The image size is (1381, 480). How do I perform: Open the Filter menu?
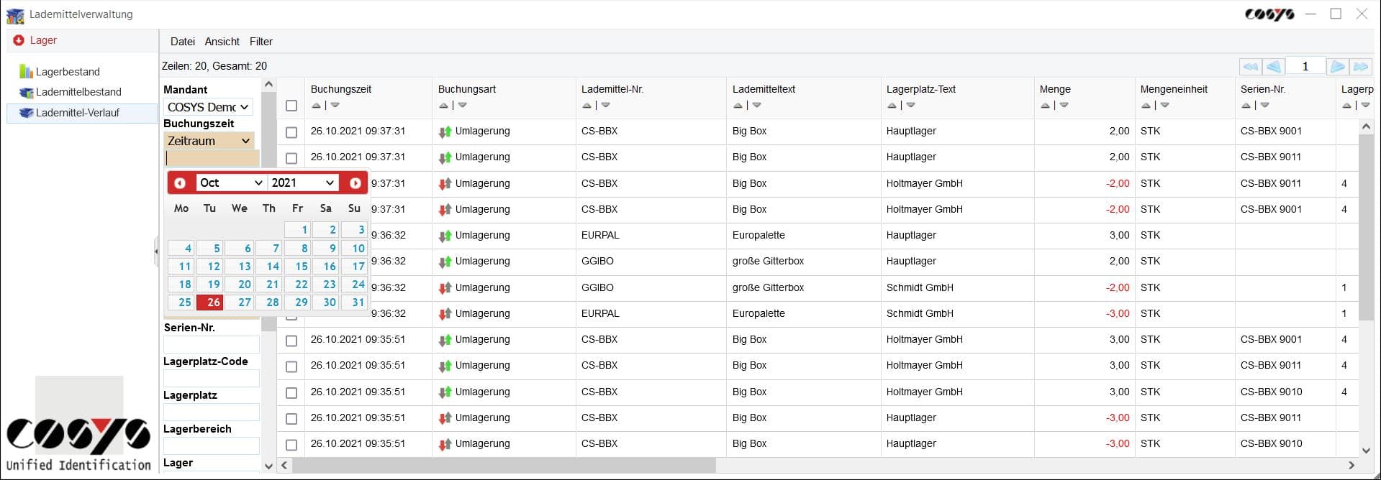(x=261, y=42)
